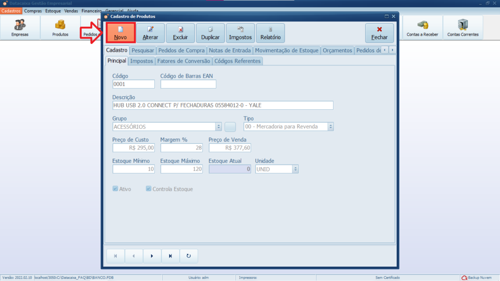Click the Excluir delete button
500x281 pixels.
coord(180,33)
